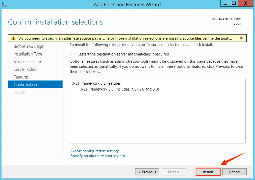Select the Features step
This screenshot has height=180, width=255.
point(21,77)
